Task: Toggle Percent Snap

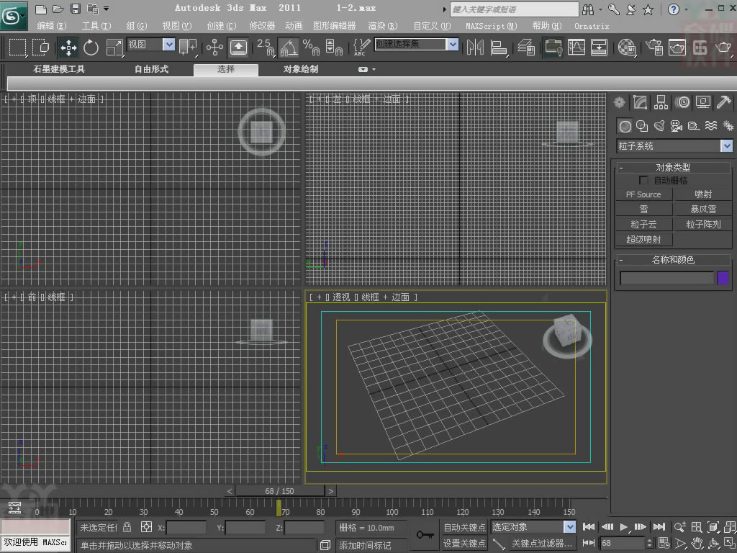Action: [311, 48]
